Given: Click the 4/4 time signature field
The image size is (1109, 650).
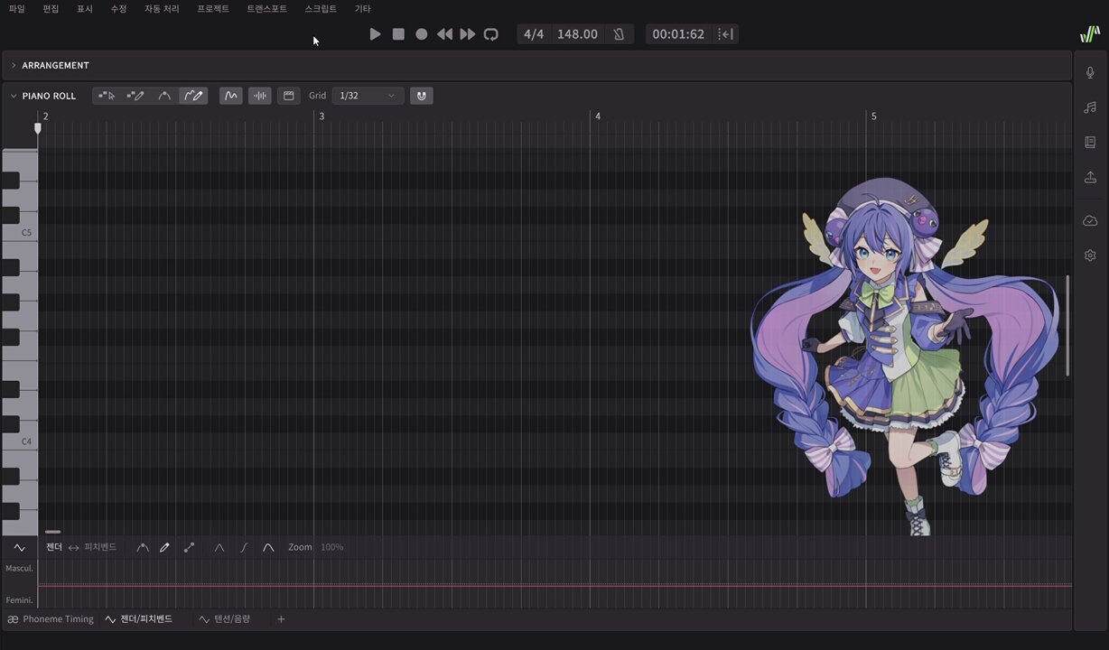Looking at the screenshot, I should click(534, 34).
